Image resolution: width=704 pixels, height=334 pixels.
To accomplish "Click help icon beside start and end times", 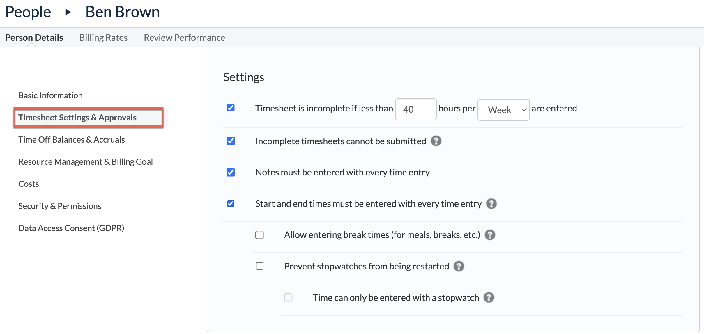I will tap(491, 204).
